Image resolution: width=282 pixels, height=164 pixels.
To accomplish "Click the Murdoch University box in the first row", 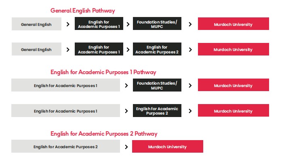I will (233, 24).
